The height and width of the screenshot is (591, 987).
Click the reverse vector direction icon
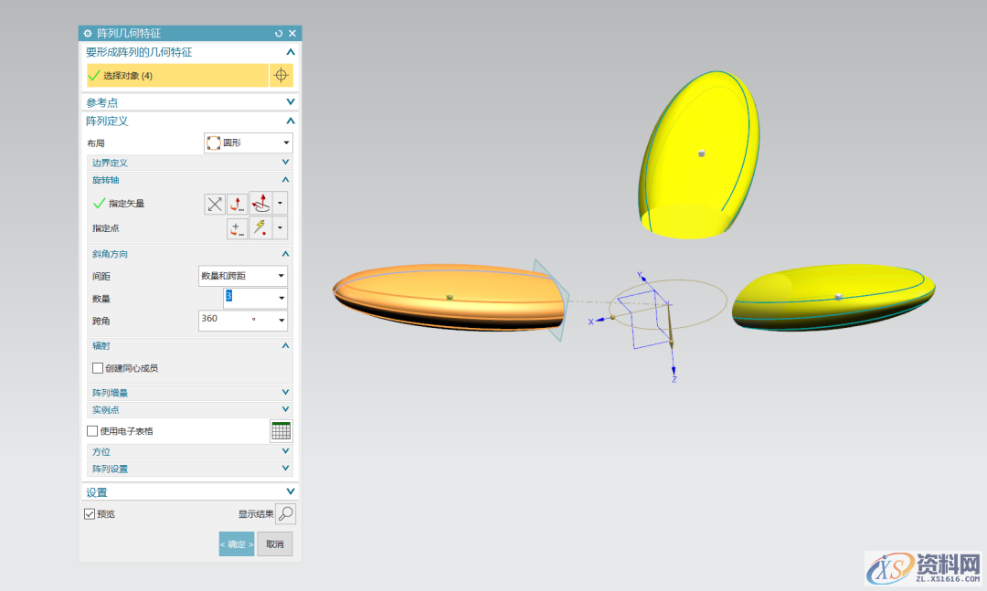(215, 204)
